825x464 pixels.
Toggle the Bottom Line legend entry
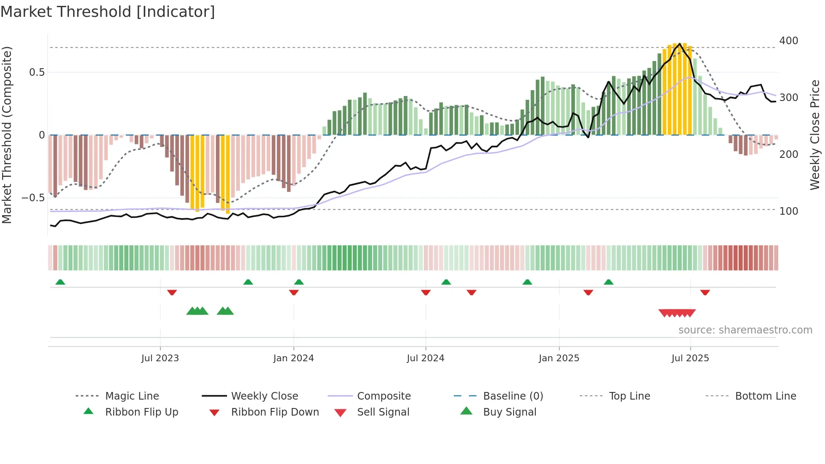coord(765,396)
